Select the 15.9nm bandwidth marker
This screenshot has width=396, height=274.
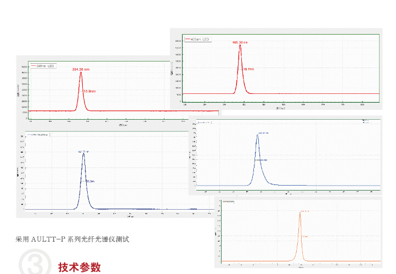pos(89,91)
